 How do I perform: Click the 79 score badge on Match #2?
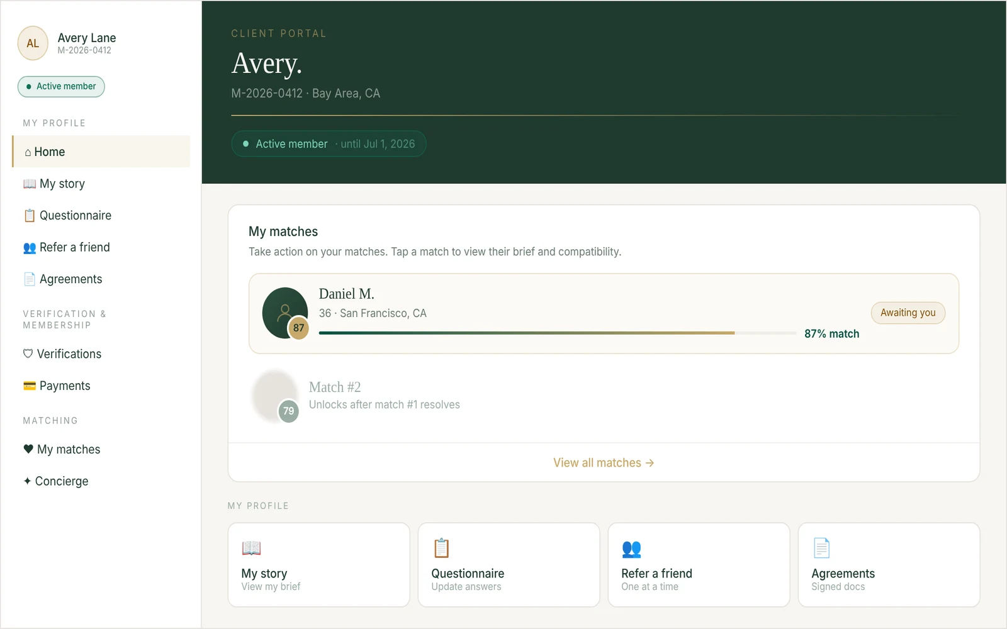(x=288, y=411)
